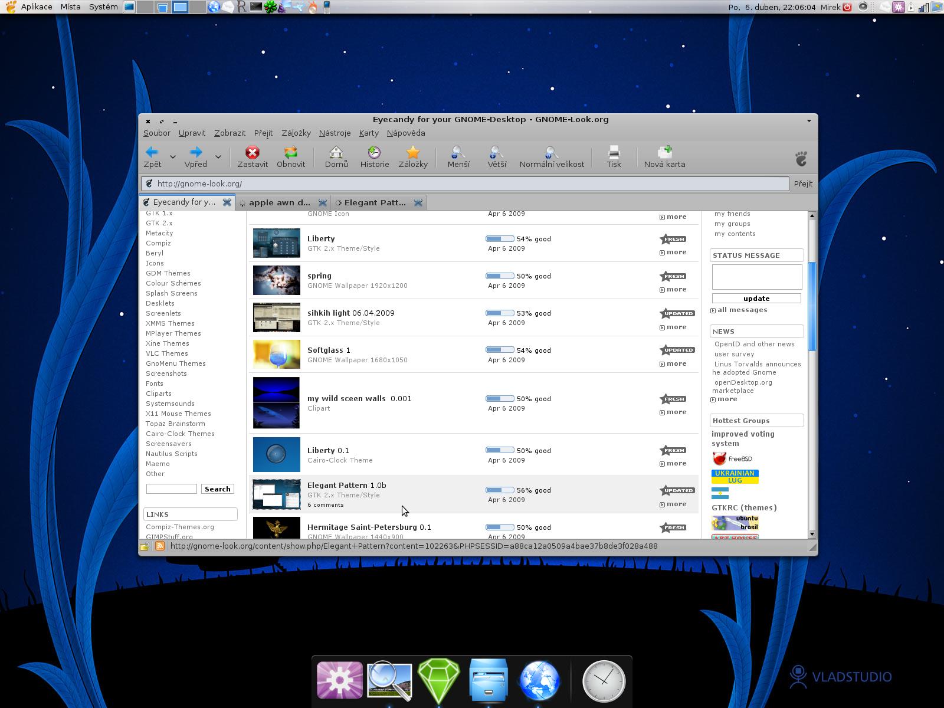944x708 pixels.
Task: Open the my wild sceen walls thumbnail
Action: [x=276, y=402]
